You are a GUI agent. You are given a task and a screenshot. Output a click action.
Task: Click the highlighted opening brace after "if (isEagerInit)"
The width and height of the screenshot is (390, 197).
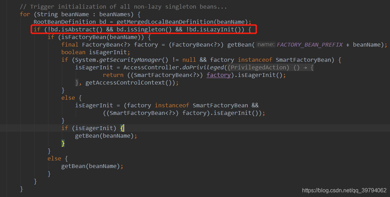tap(121, 128)
